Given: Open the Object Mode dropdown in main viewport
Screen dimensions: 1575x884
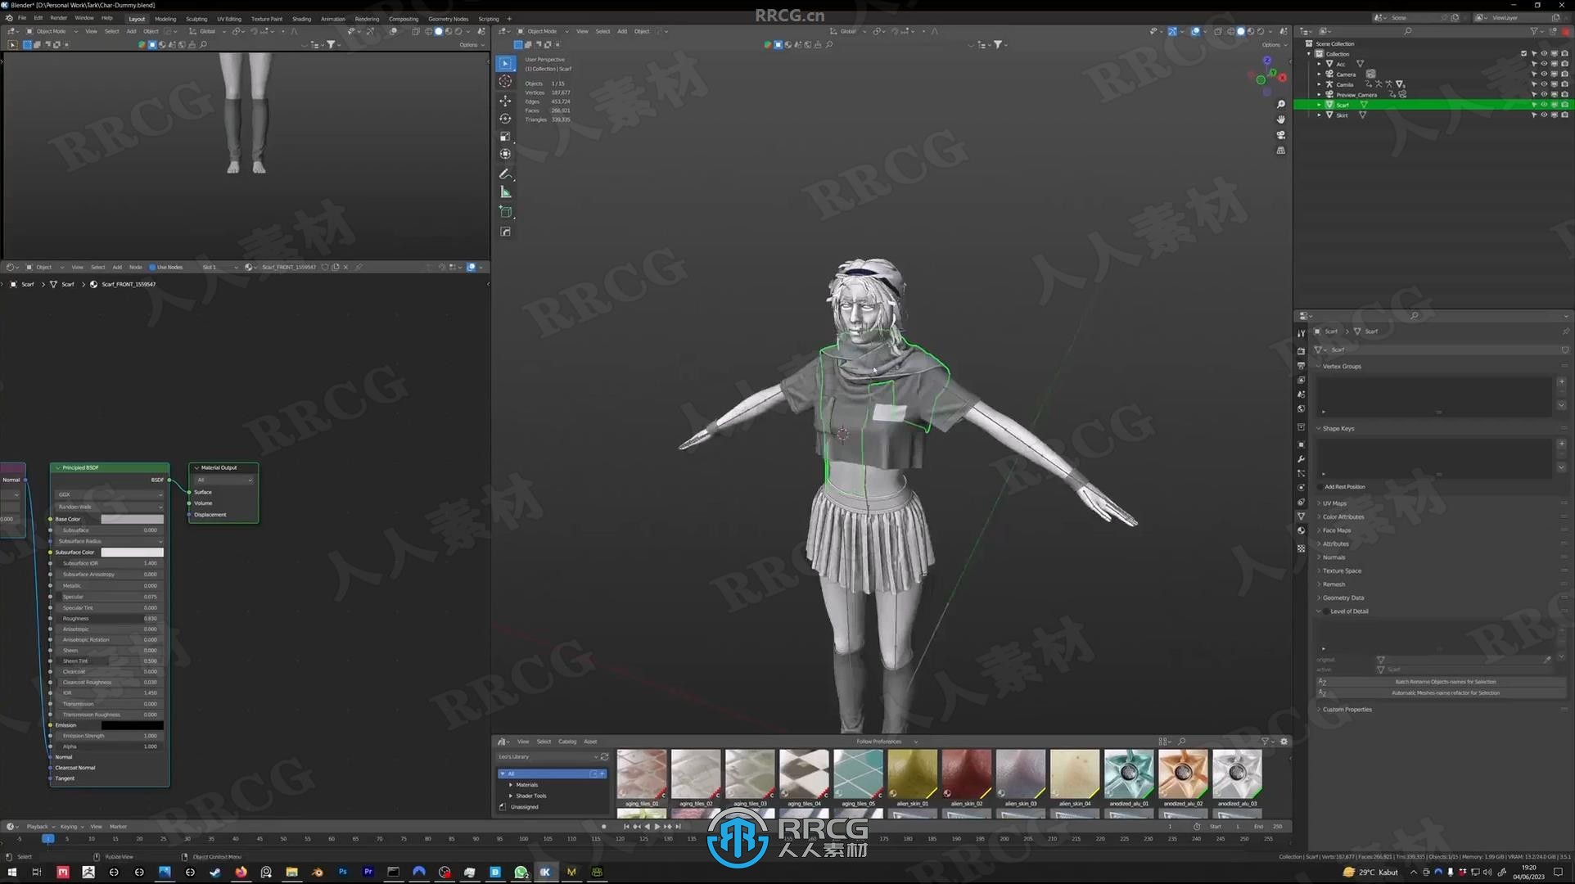Looking at the screenshot, I should pos(544,31).
